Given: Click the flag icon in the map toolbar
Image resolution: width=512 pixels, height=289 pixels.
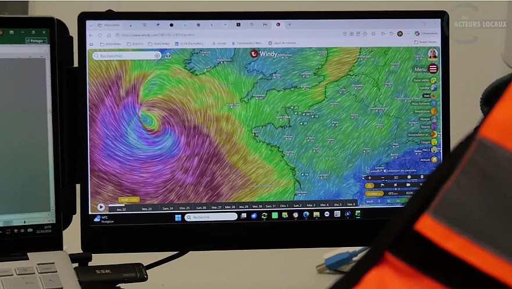Looking at the screenshot, I should (x=382, y=185).
